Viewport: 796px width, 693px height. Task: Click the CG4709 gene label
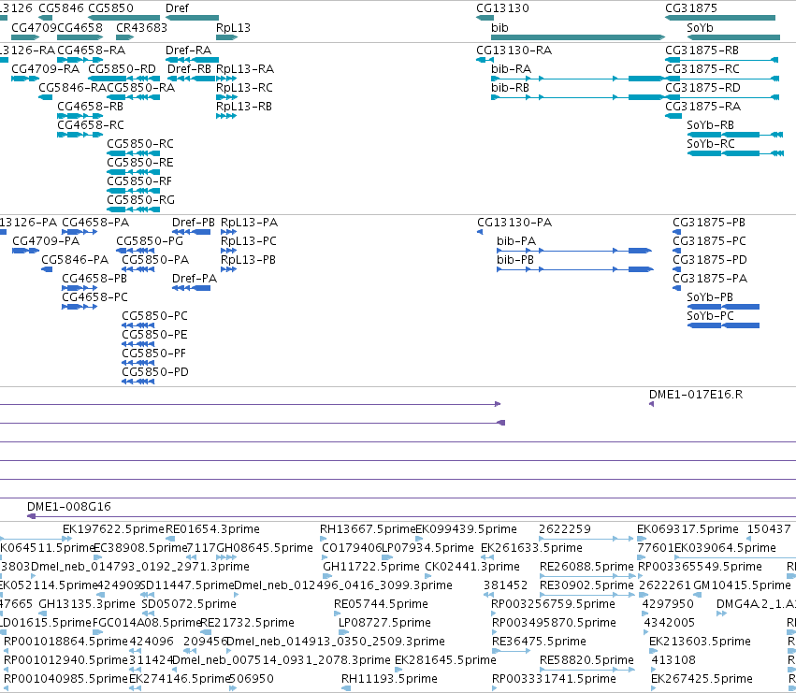pyautogui.click(x=34, y=27)
